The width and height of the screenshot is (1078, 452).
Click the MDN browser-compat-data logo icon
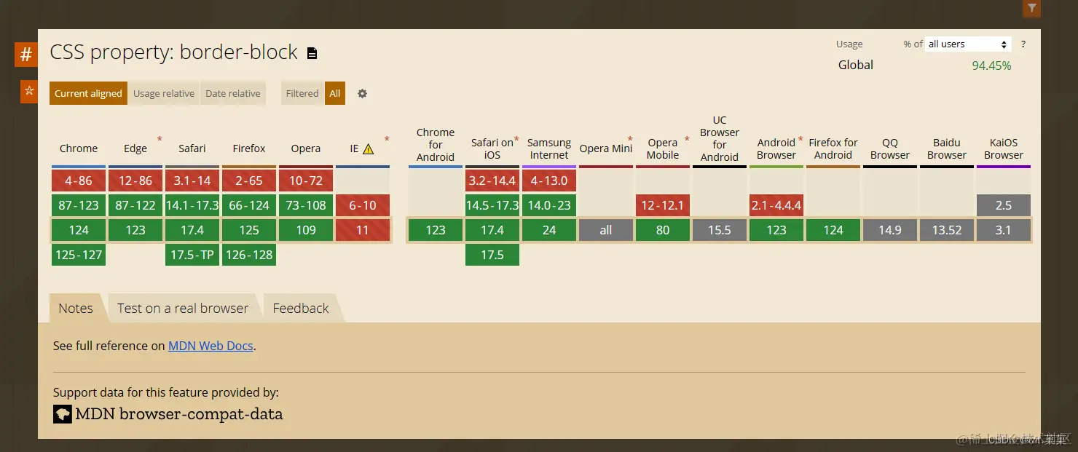coord(63,414)
